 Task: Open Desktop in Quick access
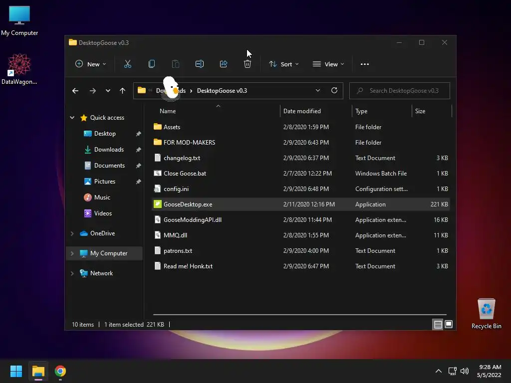(105, 134)
